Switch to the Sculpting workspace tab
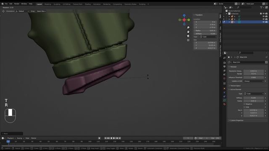Image resolution: width=269 pixels, height=151 pixels. click(57, 4)
